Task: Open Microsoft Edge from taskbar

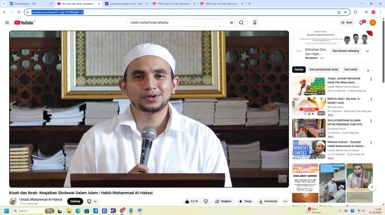Action: (x=78, y=211)
